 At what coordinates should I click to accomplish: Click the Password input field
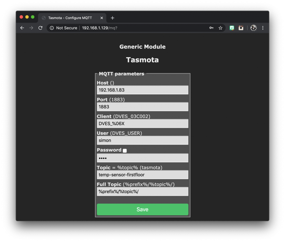tap(142, 158)
